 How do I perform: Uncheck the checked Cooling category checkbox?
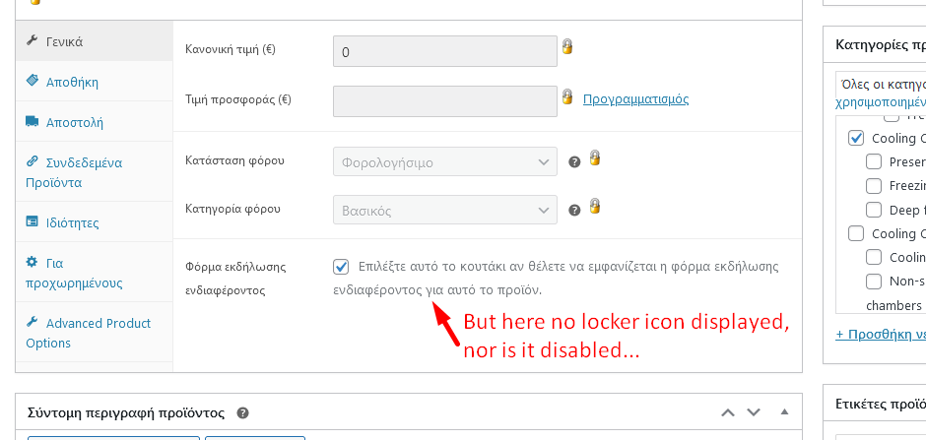tap(856, 139)
